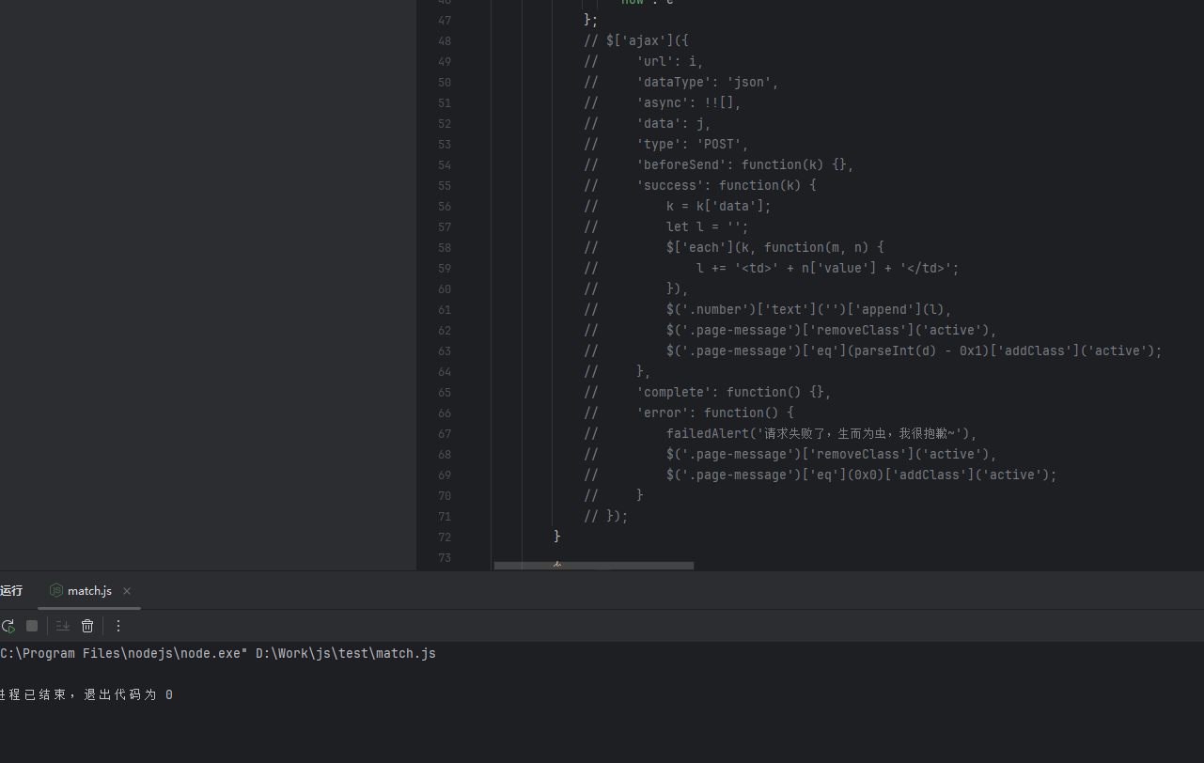The image size is (1204, 763).
Task: Click line number 73 in gutter
Action: [x=445, y=558]
